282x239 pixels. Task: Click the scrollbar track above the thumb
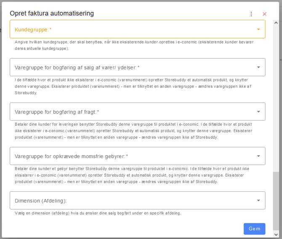pyautogui.click(x=276, y=99)
